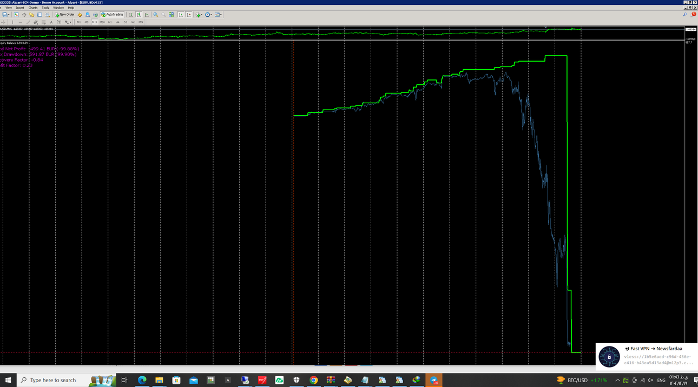
Task: Click the New Order button
Action: click(64, 15)
